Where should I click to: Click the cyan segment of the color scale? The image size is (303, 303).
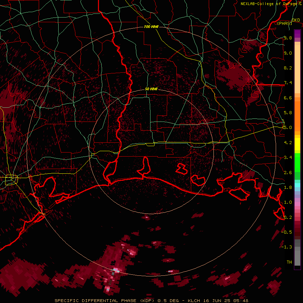pos(297,185)
